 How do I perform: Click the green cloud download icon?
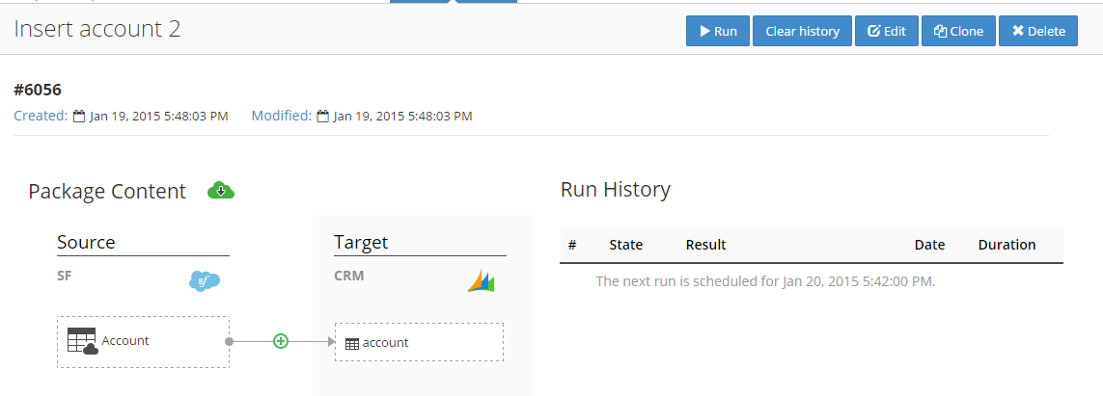coord(221,191)
